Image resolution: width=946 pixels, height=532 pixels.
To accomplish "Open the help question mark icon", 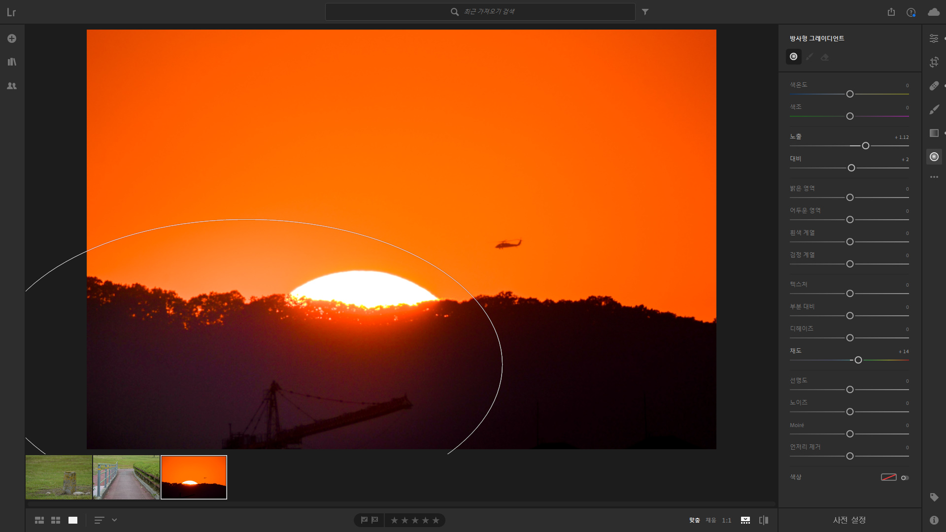I will (x=911, y=12).
